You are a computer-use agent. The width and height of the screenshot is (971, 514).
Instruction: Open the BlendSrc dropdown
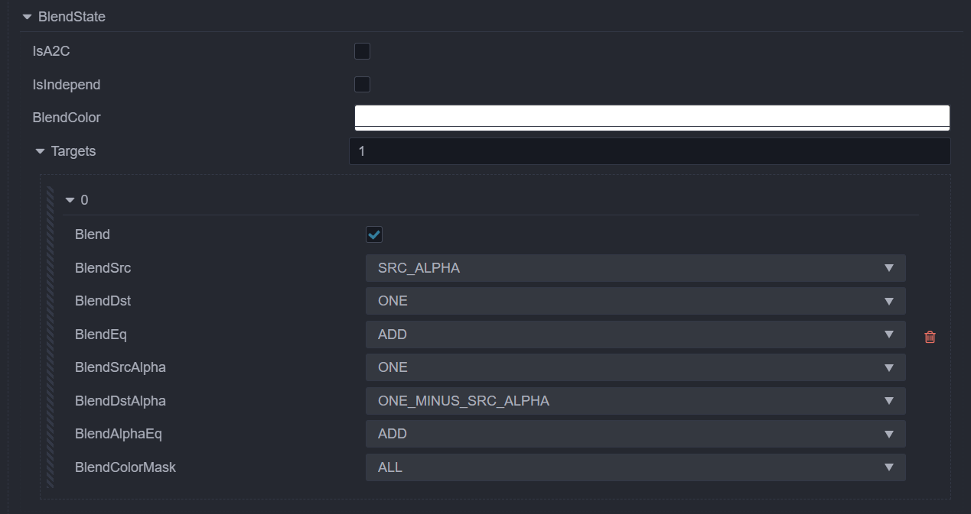(635, 268)
